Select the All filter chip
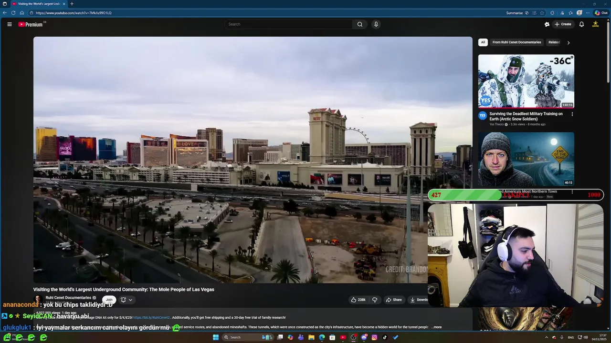611x343 pixels. pyautogui.click(x=483, y=42)
